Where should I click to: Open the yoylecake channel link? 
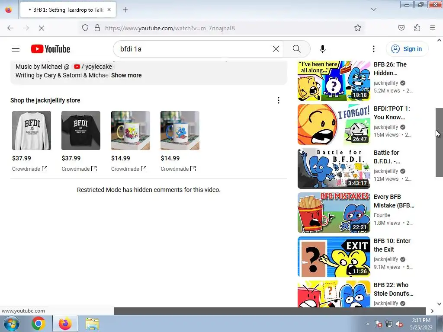[x=93, y=67]
